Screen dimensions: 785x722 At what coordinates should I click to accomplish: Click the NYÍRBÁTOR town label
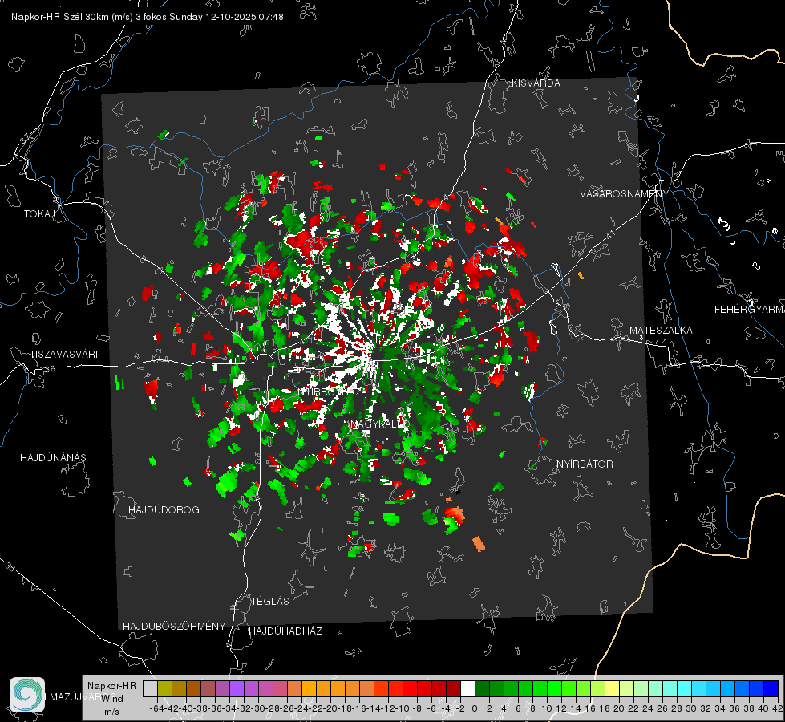click(585, 464)
